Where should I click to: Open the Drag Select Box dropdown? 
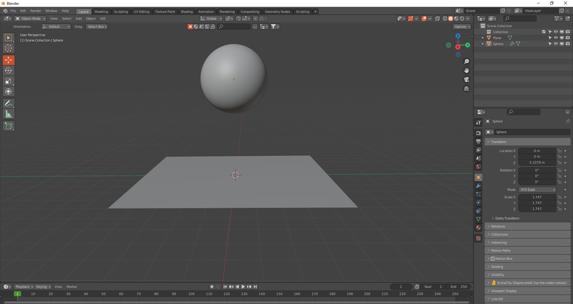pos(97,27)
